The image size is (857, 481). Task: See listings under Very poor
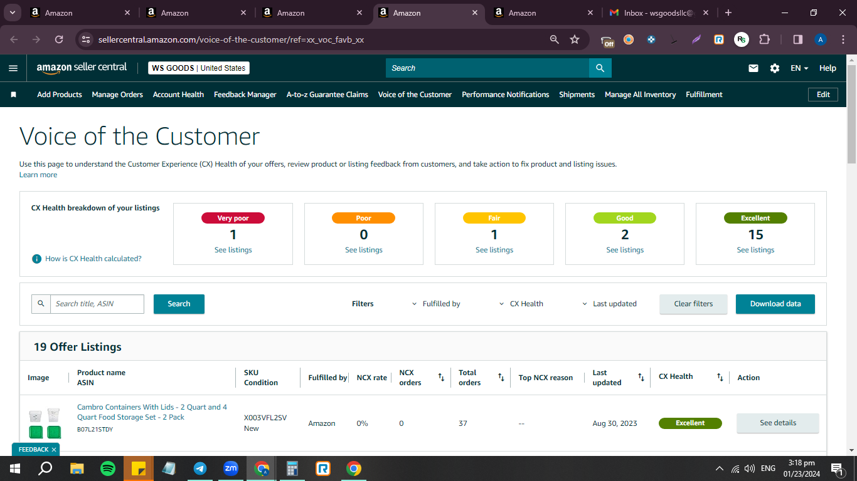pos(233,250)
